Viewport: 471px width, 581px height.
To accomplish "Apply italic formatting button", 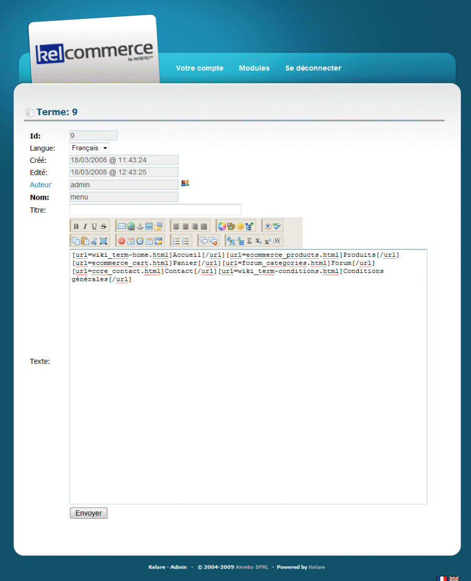I will [x=85, y=226].
